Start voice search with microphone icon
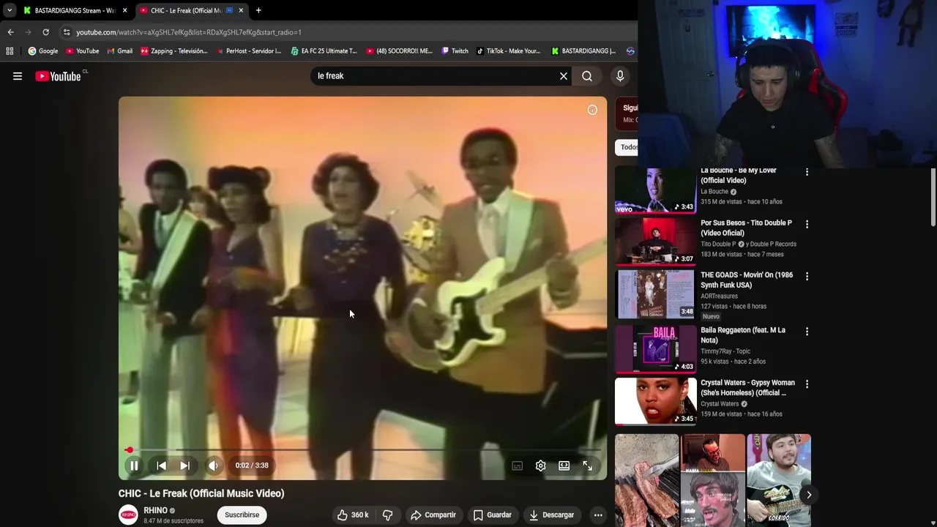This screenshot has height=527, width=937. click(620, 76)
